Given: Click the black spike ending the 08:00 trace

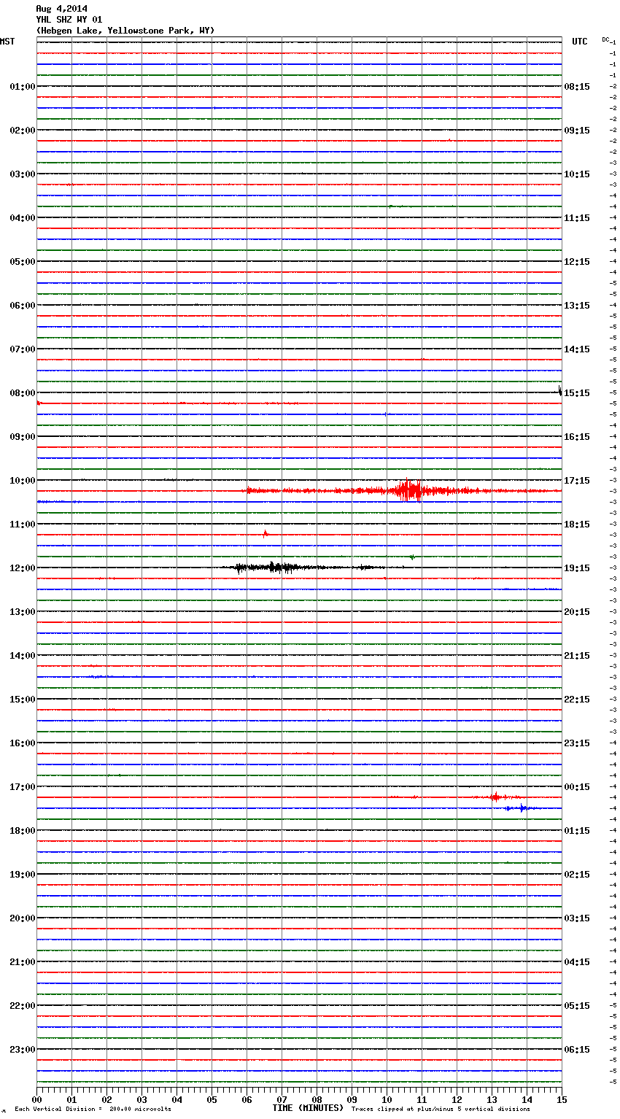Looking at the screenshot, I should [559, 391].
